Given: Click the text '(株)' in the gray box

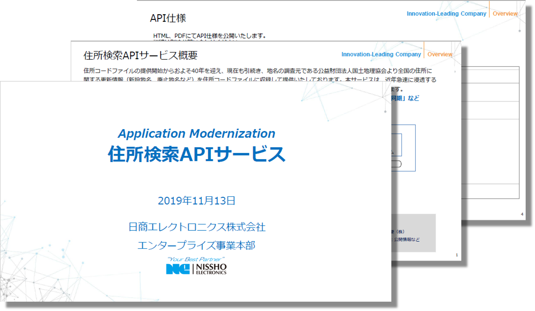Looking at the screenshot, I should 400,232.
